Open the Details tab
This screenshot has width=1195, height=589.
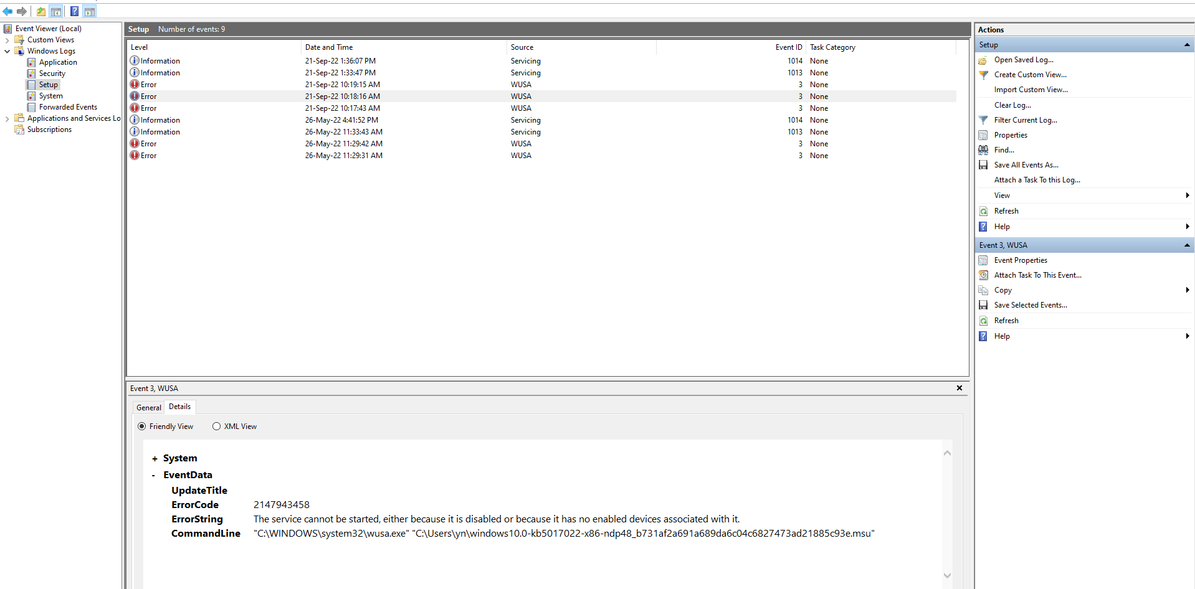pos(179,407)
